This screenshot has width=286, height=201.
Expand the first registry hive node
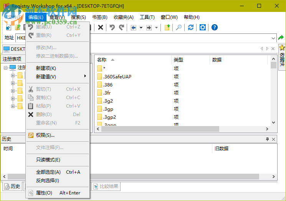pos(13,75)
